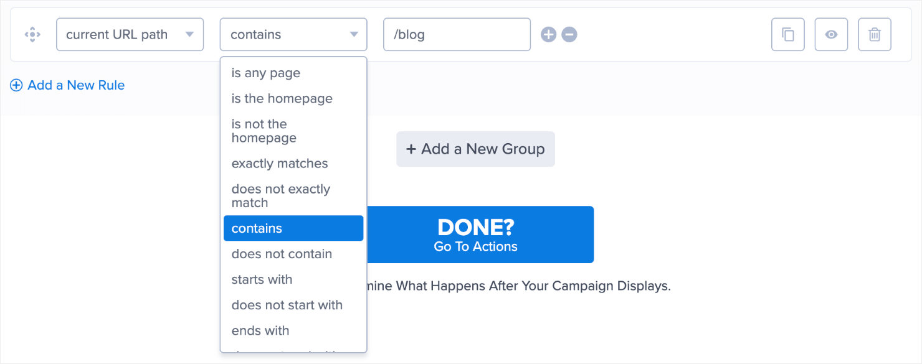The image size is (922, 364).
Task: Select "is not the homepage" condition
Action: [x=264, y=131]
